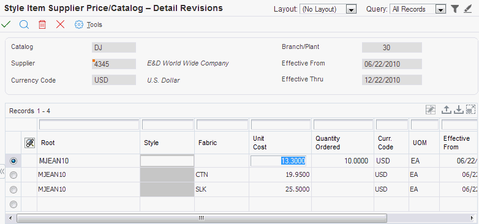Click the scrollbar left arrow
Screen dimensions: 479x224
point(10,218)
